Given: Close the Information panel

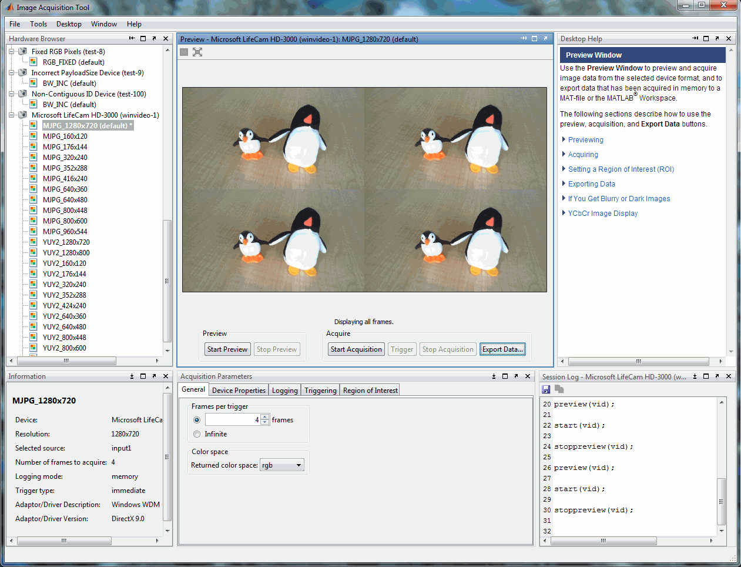Looking at the screenshot, I should [165, 376].
